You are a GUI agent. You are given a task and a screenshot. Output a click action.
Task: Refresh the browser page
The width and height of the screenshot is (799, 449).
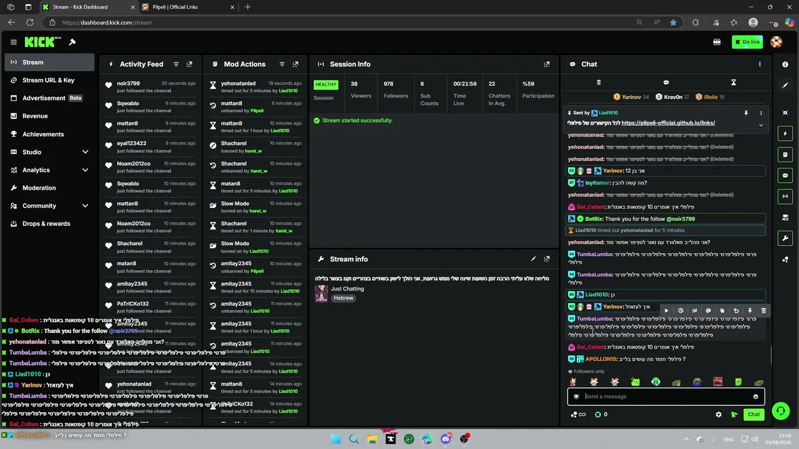(x=29, y=22)
